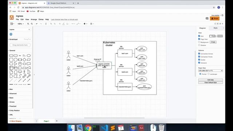Expand the Advanced shapes section
Screen dimensions: 233x131
coord(13,94)
